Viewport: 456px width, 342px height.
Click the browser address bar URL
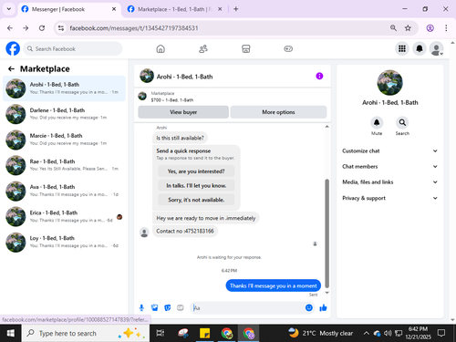(134, 28)
